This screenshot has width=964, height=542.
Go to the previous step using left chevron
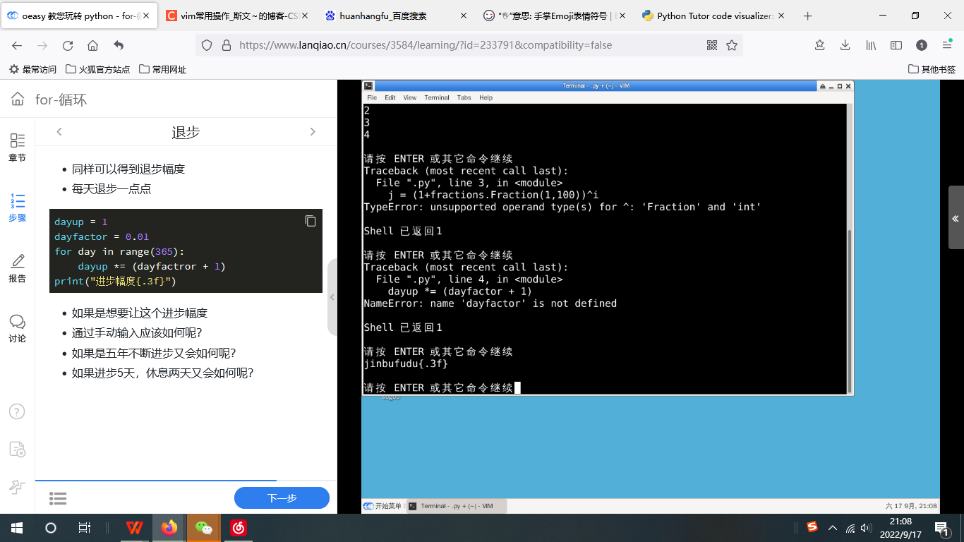coord(59,132)
